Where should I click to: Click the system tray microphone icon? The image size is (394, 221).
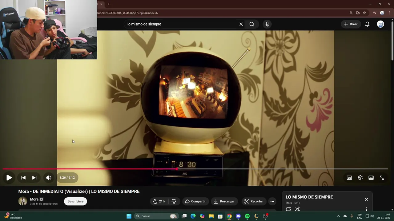(352, 216)
